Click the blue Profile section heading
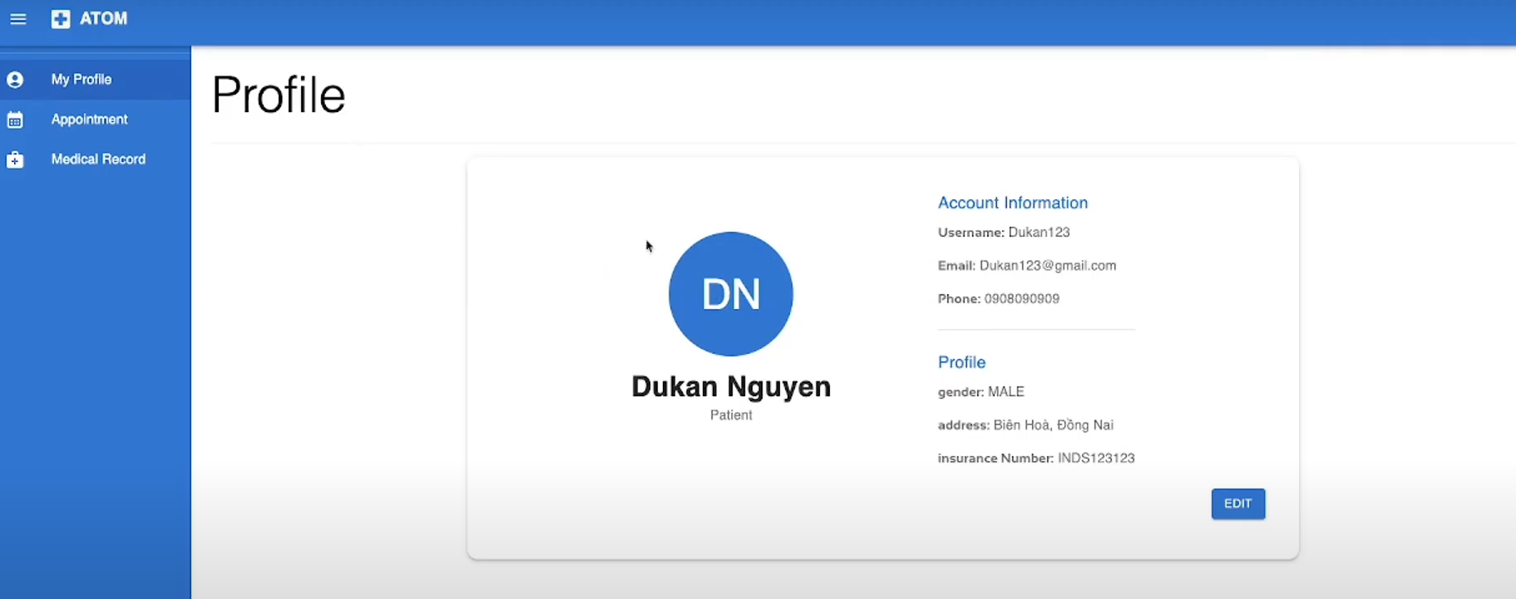This screenshot has height=599, width=1516. (961, 362)
